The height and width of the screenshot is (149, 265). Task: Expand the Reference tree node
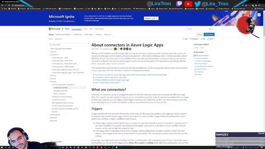pyautogui.click(x=53, y=118)
